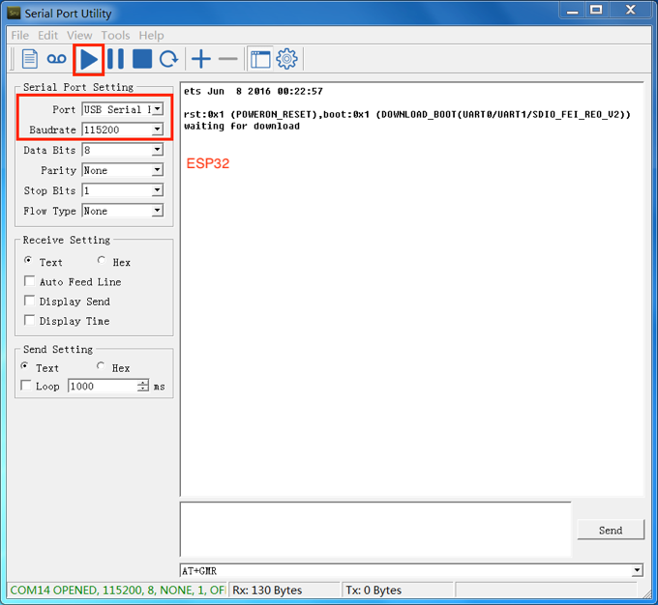
Task: Stop the serial connection with square icon
Action: pyautogui.click(x=142, y=59)
